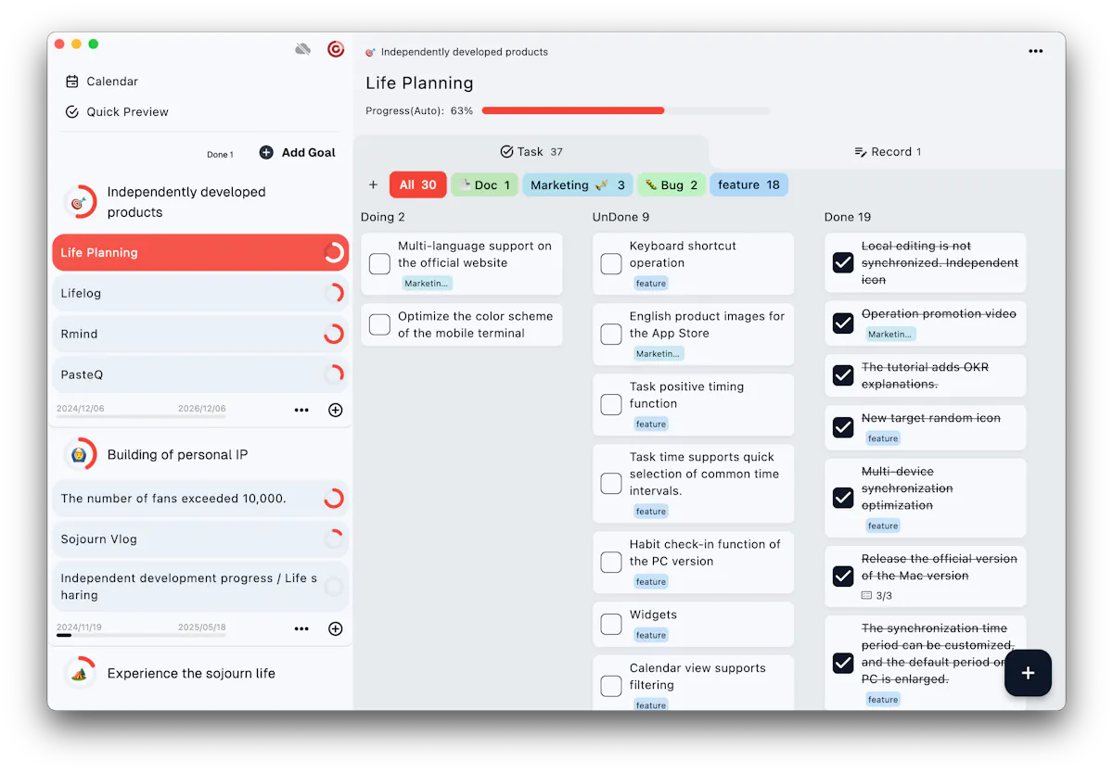Click the Add Goal plus icon
This screenshot has width=1113, height=773.
(x=266, y=152)
